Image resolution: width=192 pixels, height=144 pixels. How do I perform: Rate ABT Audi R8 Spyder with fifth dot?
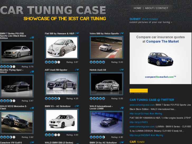pyautogui.click(x=59, y=98)
